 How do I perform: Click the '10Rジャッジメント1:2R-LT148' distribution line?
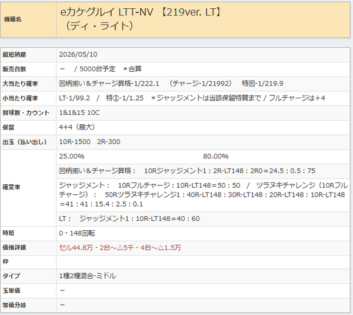click(187, 171)
